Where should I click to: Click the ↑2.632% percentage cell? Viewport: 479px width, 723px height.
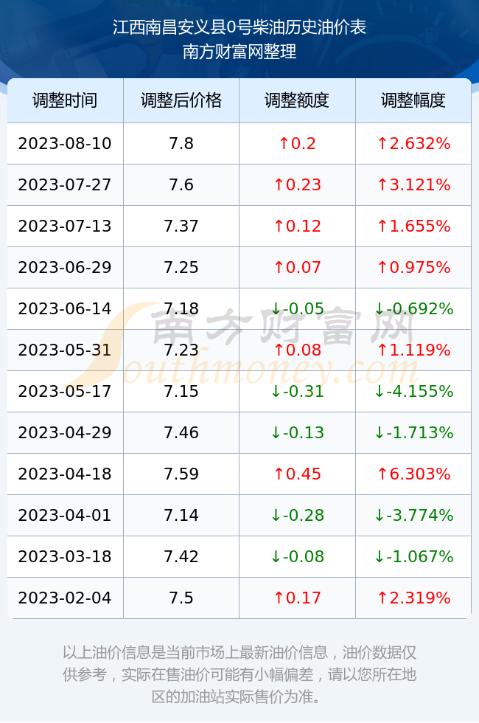(413, 143)
